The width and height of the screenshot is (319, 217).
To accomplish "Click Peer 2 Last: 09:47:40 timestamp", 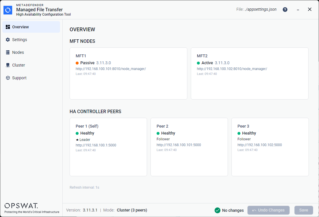I will pos(167,150).
